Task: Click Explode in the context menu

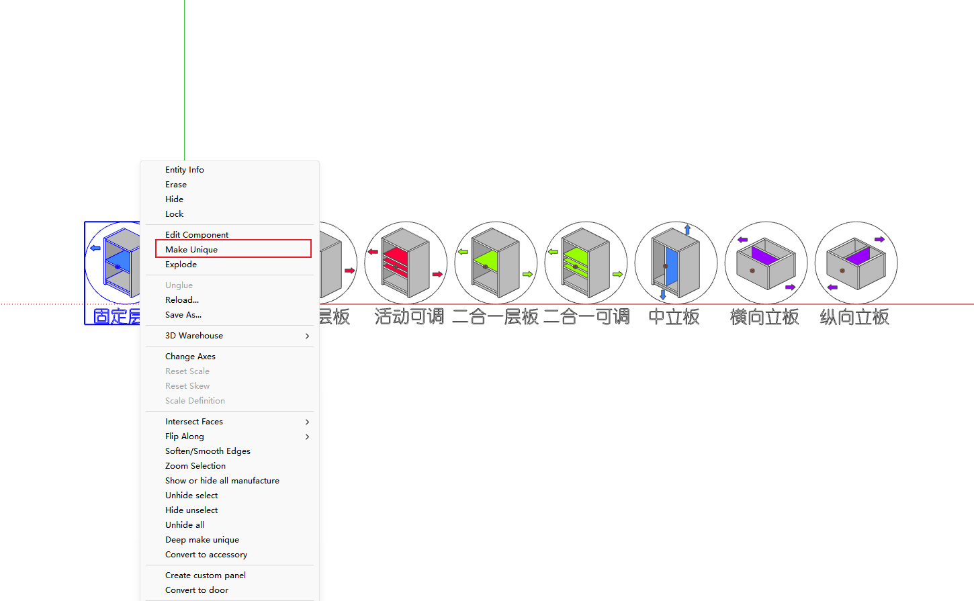Action: click(181, 265)
